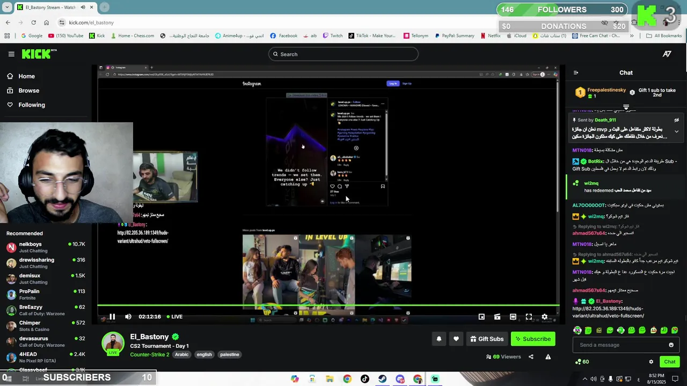
Task: Open recommended channel 4HEAD
Action: (46, 357)
